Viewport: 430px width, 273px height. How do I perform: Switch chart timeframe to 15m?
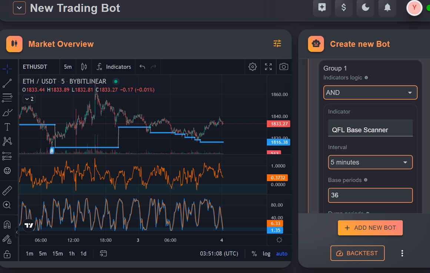[x=57, y=253]
